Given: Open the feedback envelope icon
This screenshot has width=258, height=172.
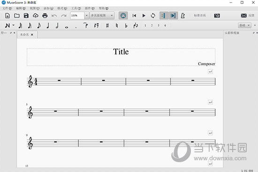Looking at the screenshot, I should (x=243, y=15).
